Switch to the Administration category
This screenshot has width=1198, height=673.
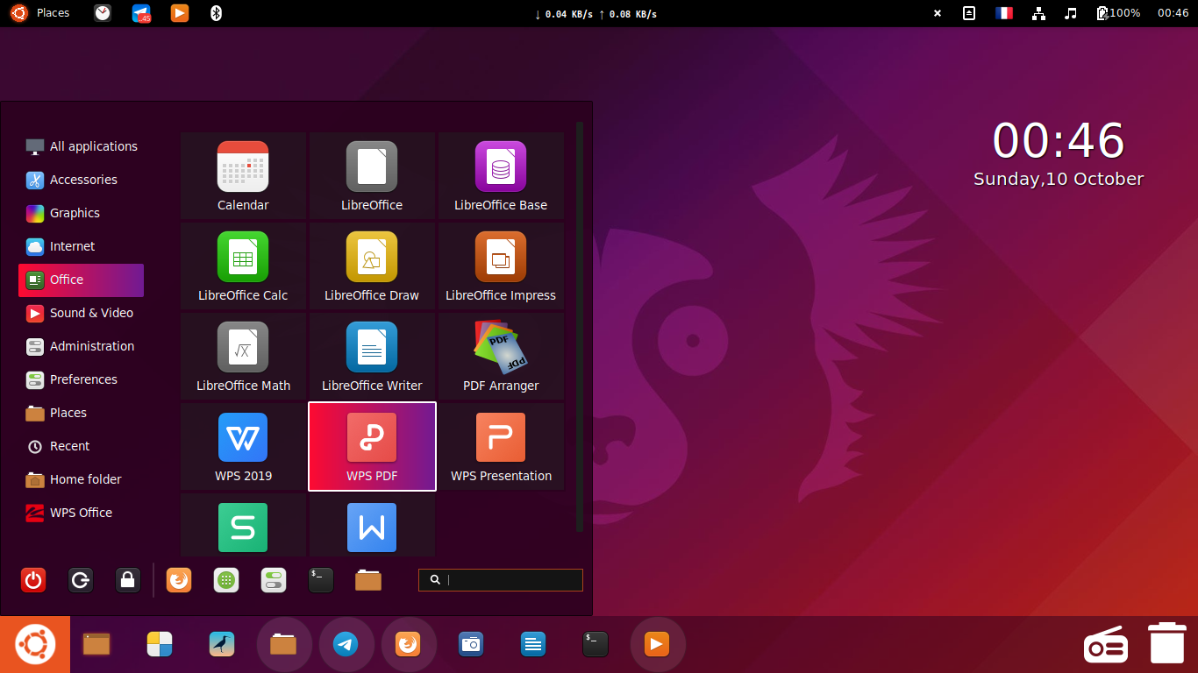(81, 346)
